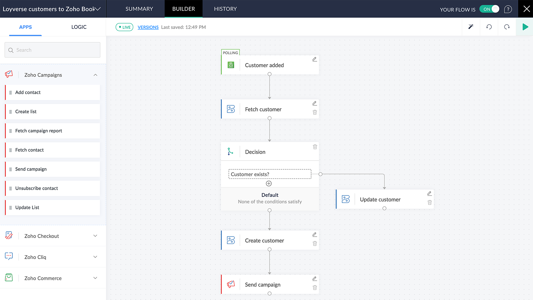The image size is (533, 300).
Task: Delete the Decision block trash icon
Action: tap(315, 147)
